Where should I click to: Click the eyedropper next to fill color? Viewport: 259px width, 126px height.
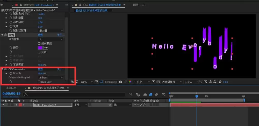pos(46,48)
